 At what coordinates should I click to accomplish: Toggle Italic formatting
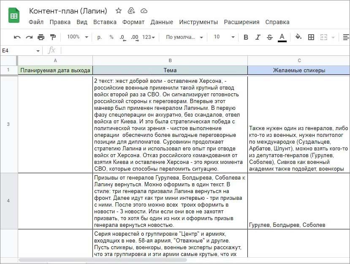pyautogui.click(x=258, y=37)
